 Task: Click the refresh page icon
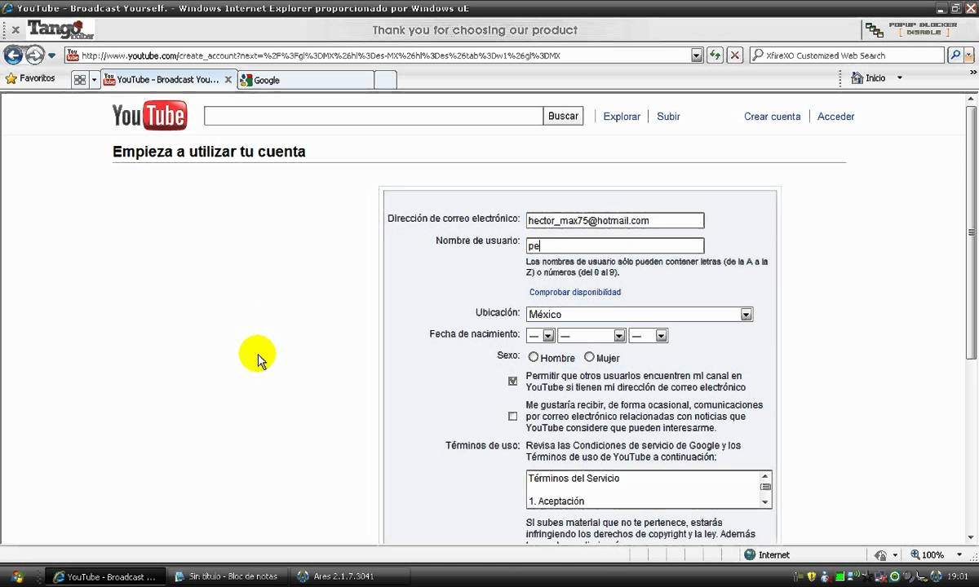coord(715,55)
